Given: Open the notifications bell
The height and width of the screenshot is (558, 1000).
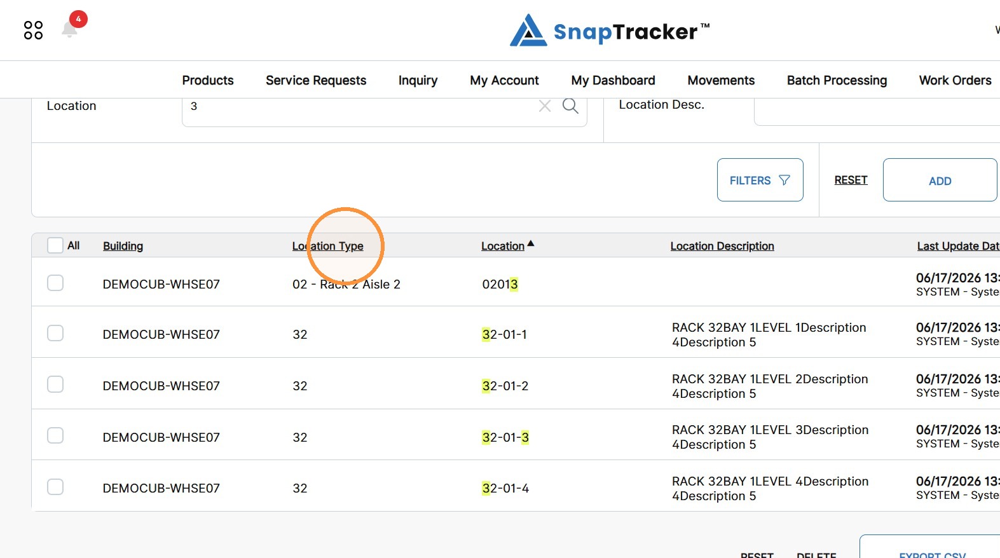Looking at the screenshot, I should pyautogui.click(x=70, y=29).
